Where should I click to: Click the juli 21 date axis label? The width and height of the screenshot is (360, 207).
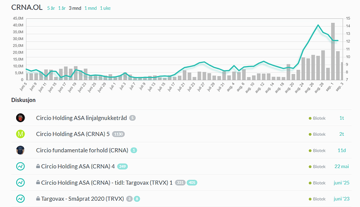coord(181,87)
